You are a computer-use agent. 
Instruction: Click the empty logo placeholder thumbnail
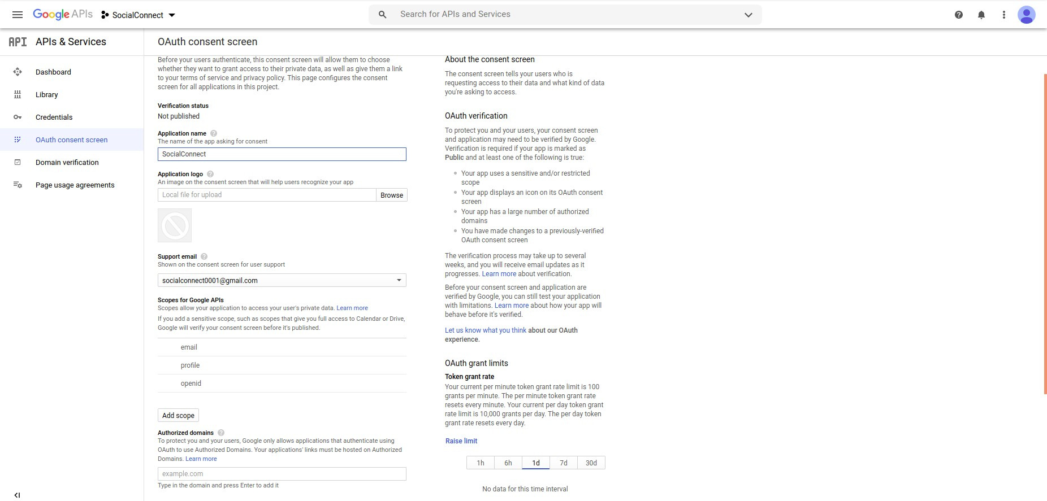tap(175, 225)
